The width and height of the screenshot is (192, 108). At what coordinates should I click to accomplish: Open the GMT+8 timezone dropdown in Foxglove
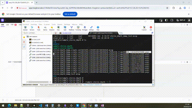tap(181, 20)
